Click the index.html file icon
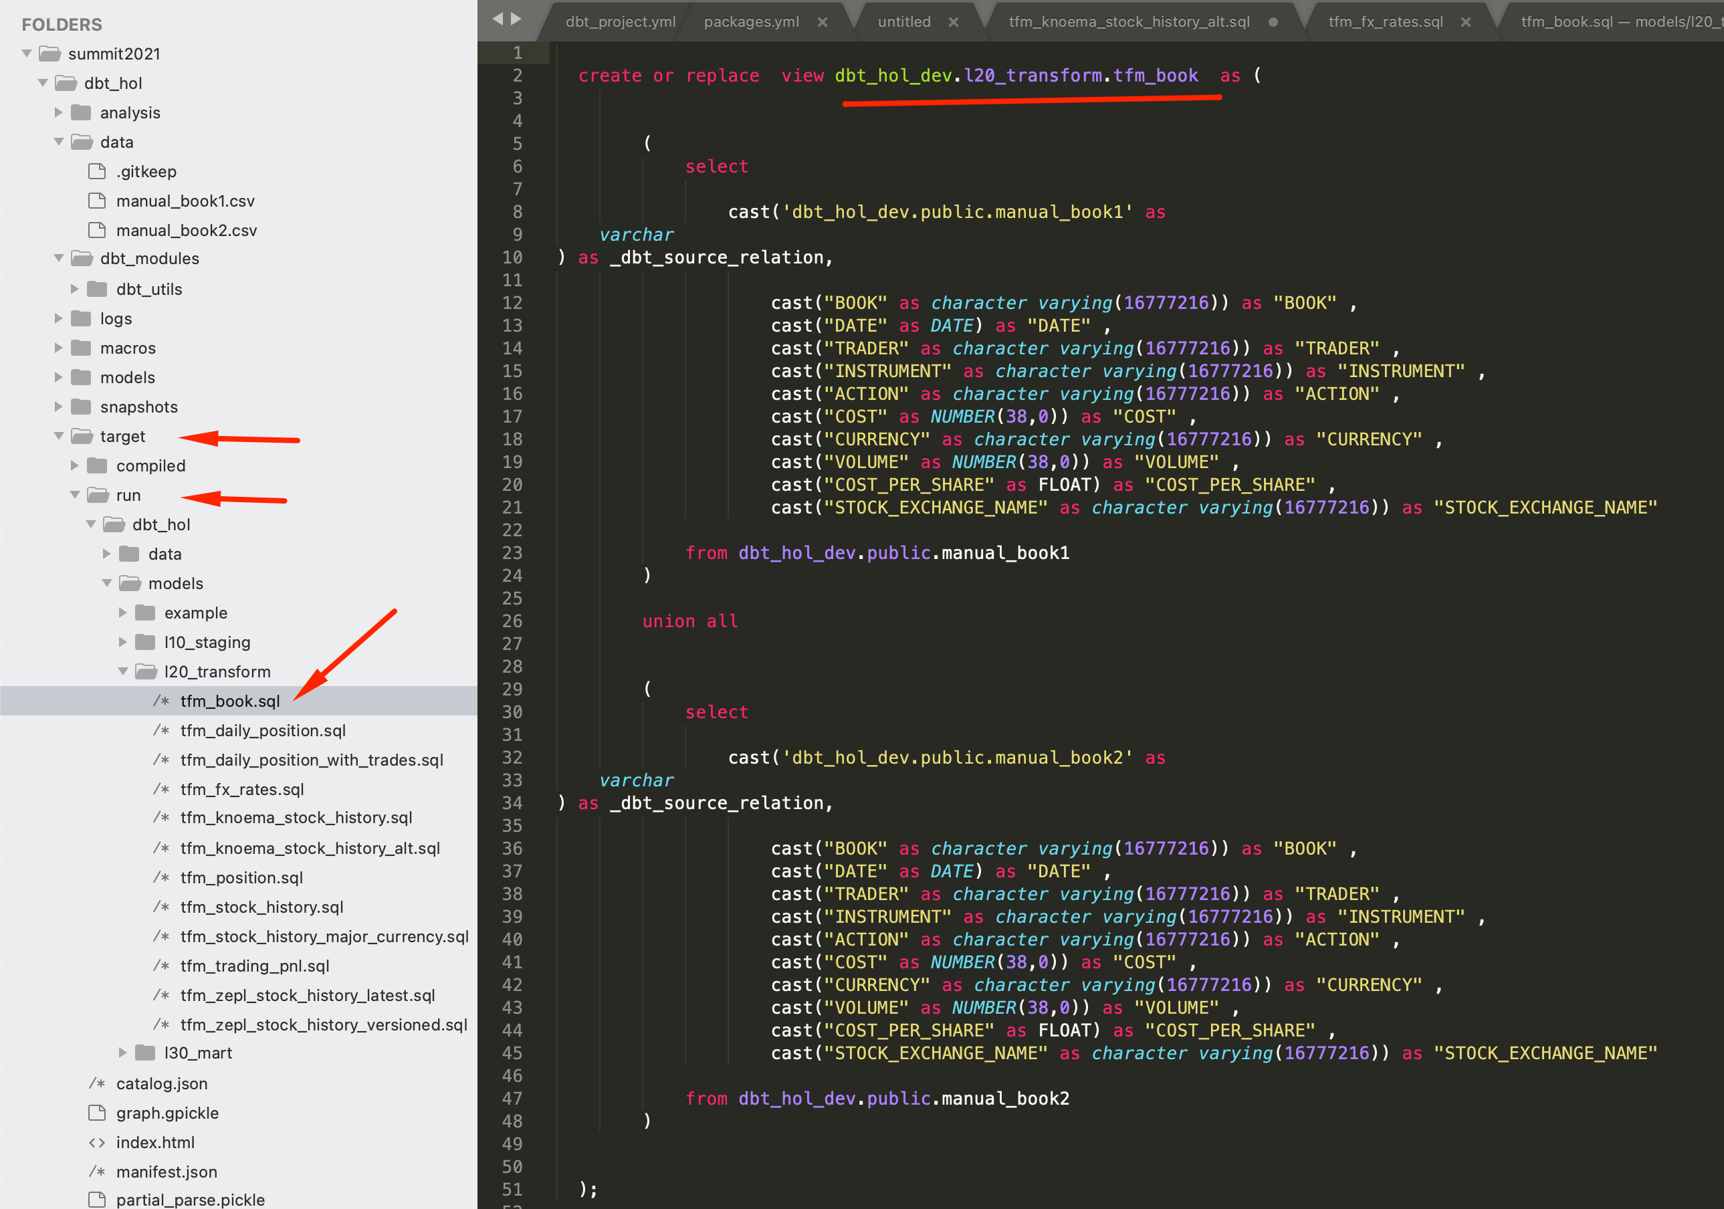 coord(97,1142)
